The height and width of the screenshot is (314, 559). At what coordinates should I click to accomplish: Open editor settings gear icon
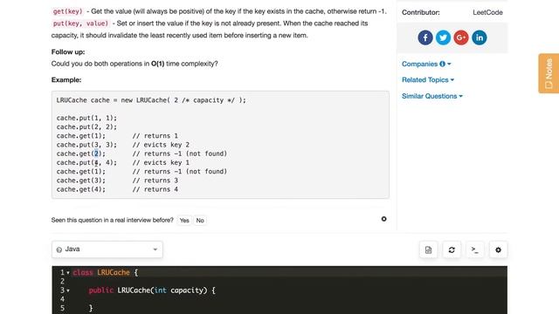pos(499,250)
